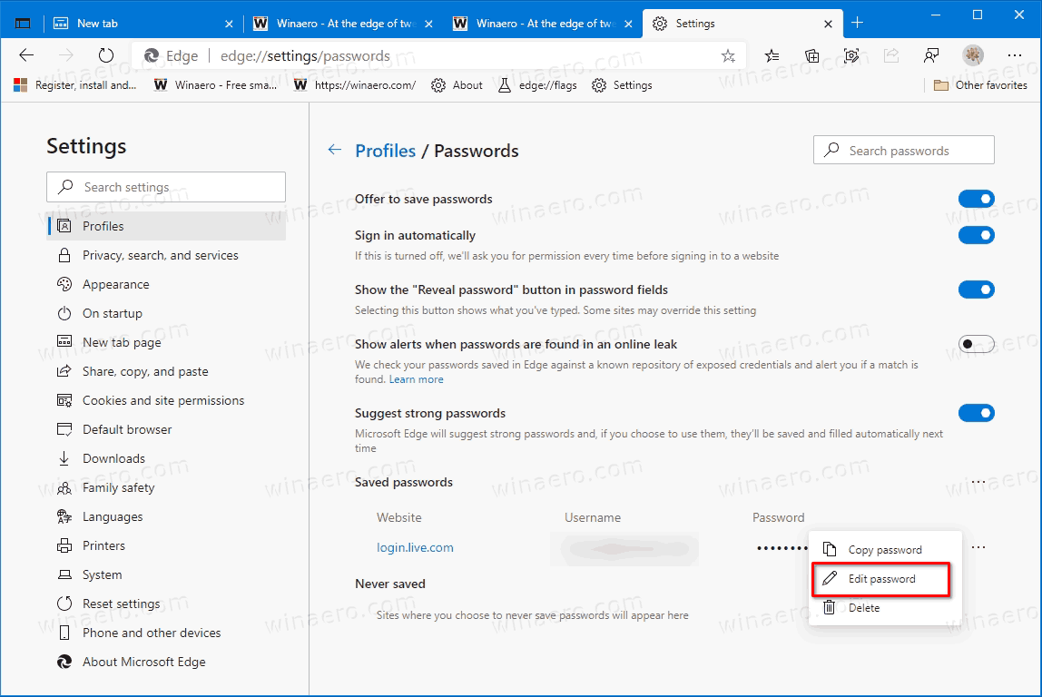Open Saved passwords more options ellipsis
This screenshot has width=1042, height=697.
pyautogui.click(x=978, y=482)
